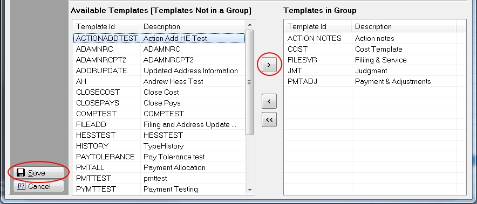Click the scrollbar down arrow in Available Templates

click(x=250, y=189)
